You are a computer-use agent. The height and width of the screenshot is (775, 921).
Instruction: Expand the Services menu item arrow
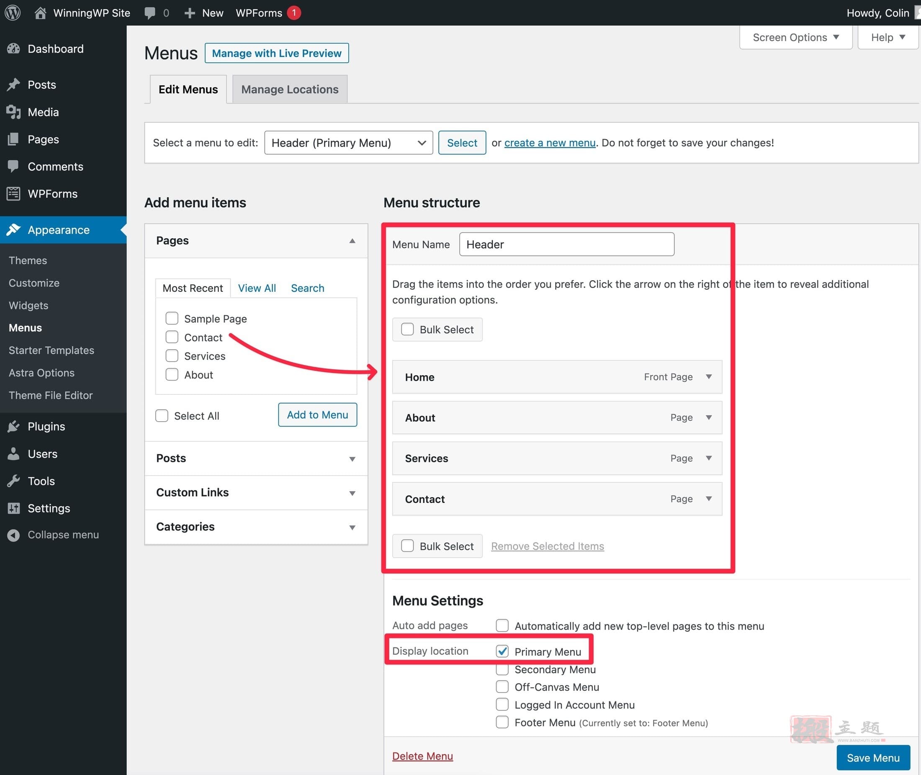[708, 458]
